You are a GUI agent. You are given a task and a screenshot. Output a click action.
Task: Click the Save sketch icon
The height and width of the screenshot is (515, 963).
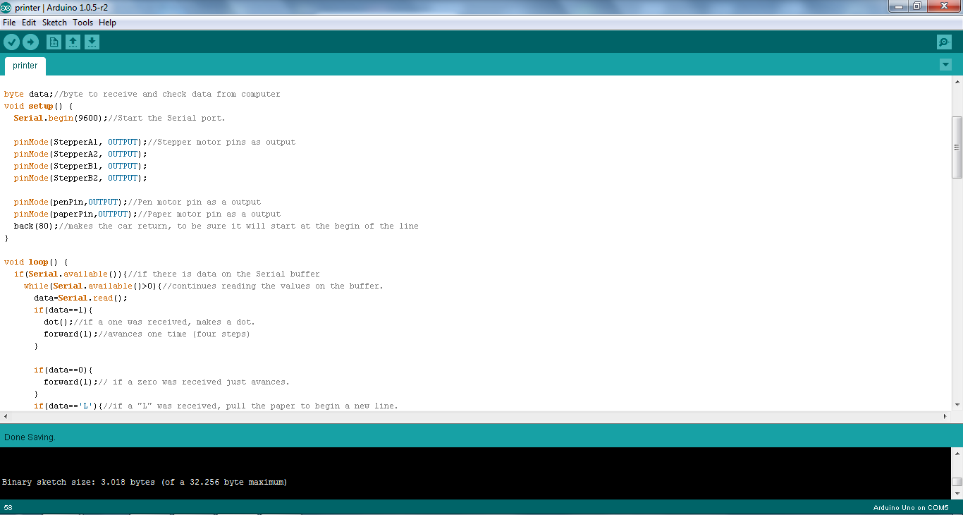[92, 42]
